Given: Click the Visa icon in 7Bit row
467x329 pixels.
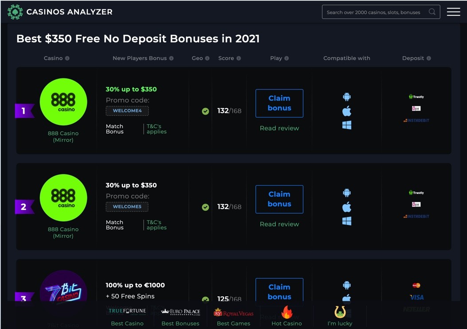Looking at the screenshot, I should pyautogui.click(x=416, y=298).
